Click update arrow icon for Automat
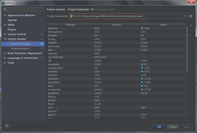The height and width of the screenshot is (133, 197). (142, 28)
